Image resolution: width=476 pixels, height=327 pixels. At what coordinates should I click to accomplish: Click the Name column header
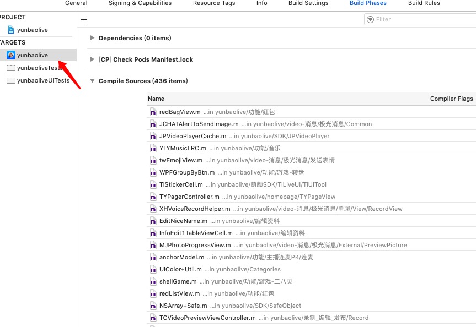[x=156, y=99]
